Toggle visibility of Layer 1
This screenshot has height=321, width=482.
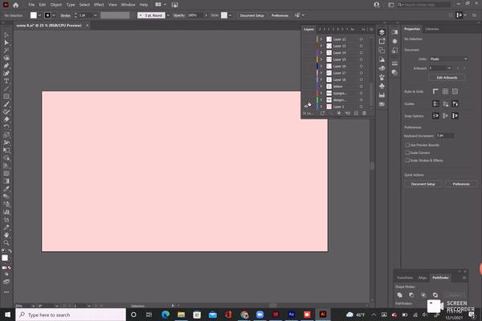pos(307,107)
